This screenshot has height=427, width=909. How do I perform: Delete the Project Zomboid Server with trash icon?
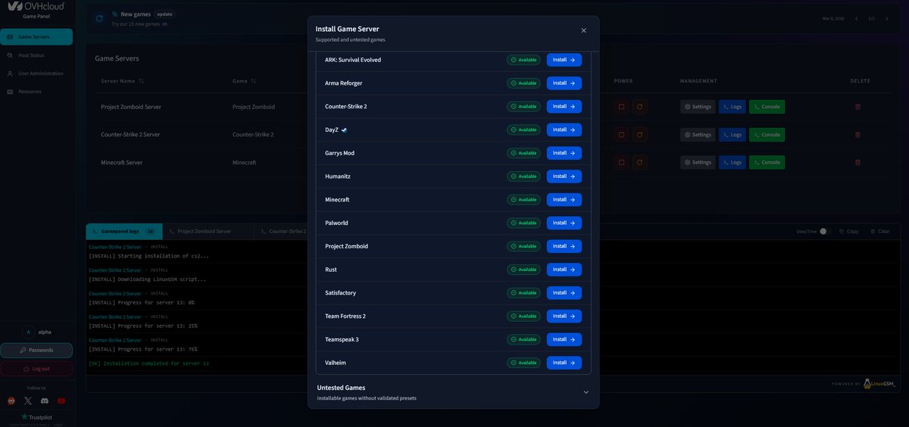click(x=857, y=107)
